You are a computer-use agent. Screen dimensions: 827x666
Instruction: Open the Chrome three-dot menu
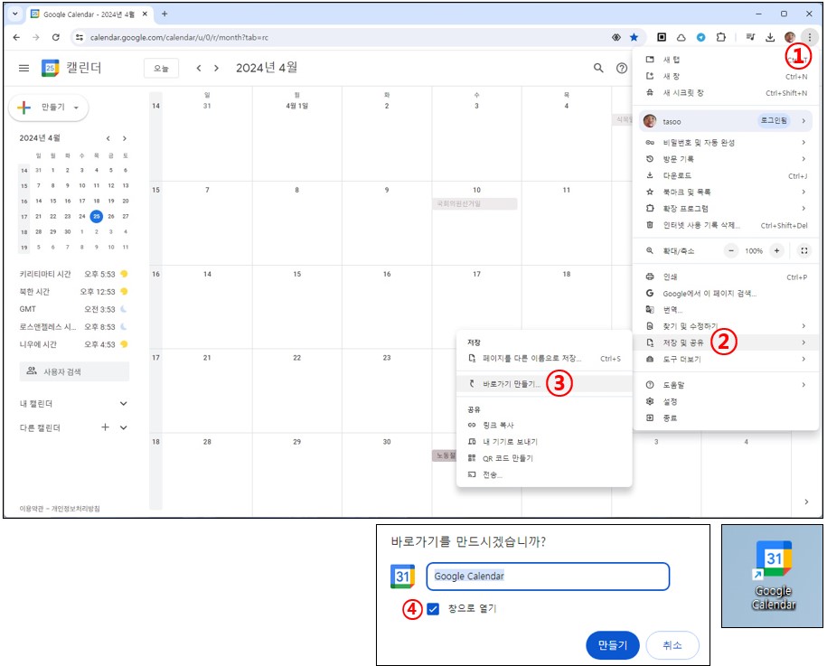[x=809, y=37]
